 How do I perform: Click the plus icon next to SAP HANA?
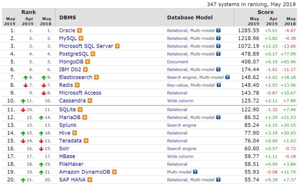pos(90,180)
